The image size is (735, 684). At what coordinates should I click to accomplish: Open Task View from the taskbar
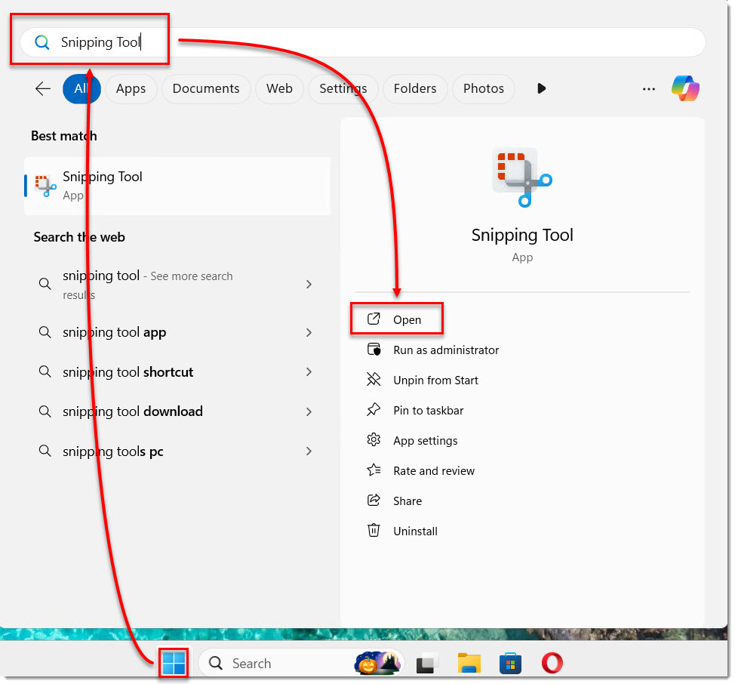pos(427,663)
